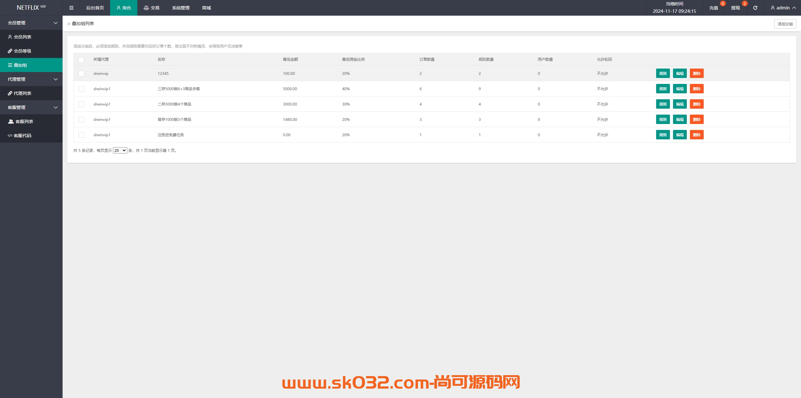Open the 会员列表 sidebar item
This screenshot has height=398, width=801.
(x=31, y=37)
